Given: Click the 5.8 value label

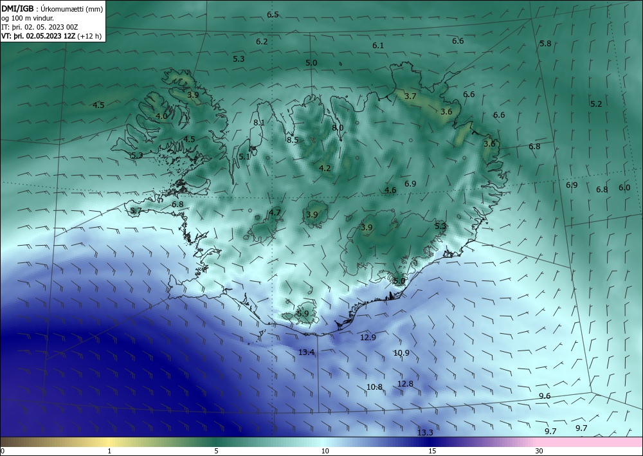Looking at the screenshot, I should point(545,44).
